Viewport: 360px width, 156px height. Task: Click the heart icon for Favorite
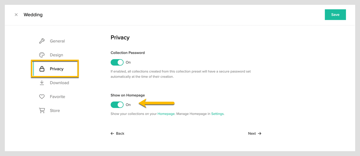[42, 97]
